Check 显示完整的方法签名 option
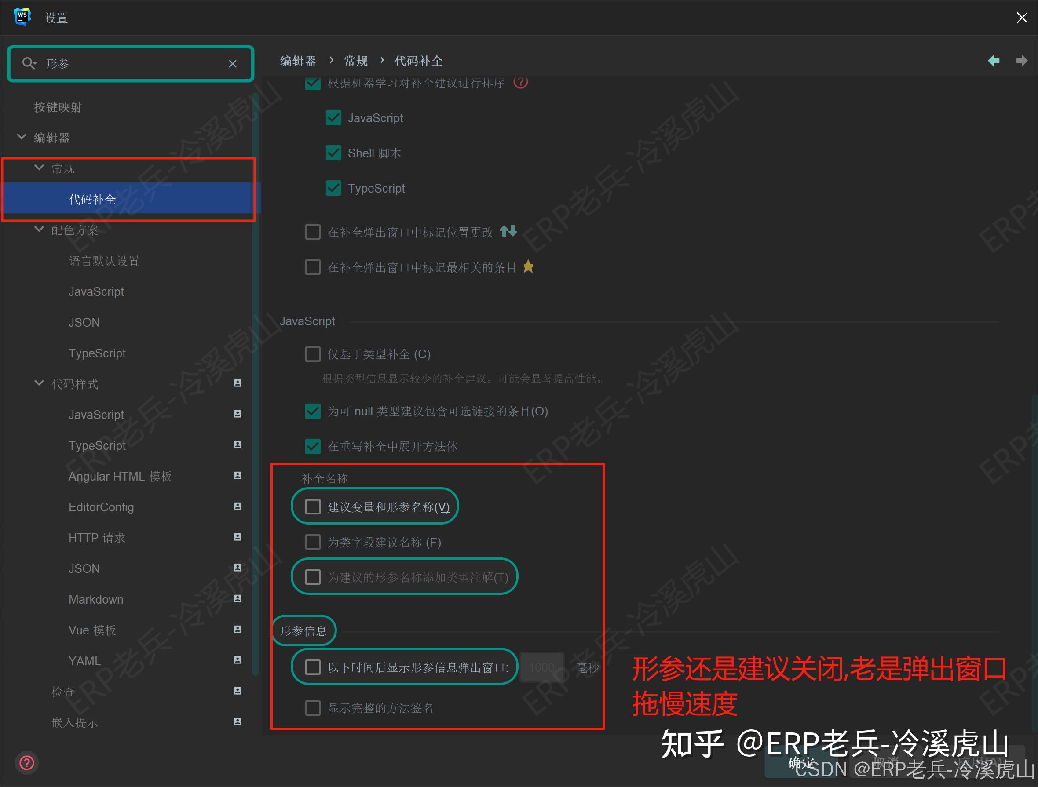Viewport: 1038px width, 787px height. (313, 707)
